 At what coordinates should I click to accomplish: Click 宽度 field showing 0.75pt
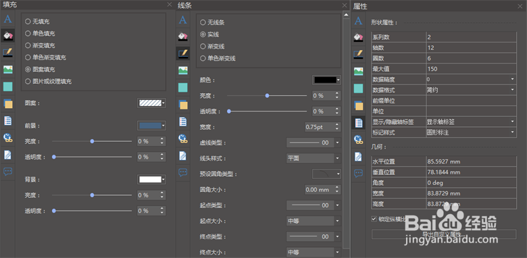[323, 127]
